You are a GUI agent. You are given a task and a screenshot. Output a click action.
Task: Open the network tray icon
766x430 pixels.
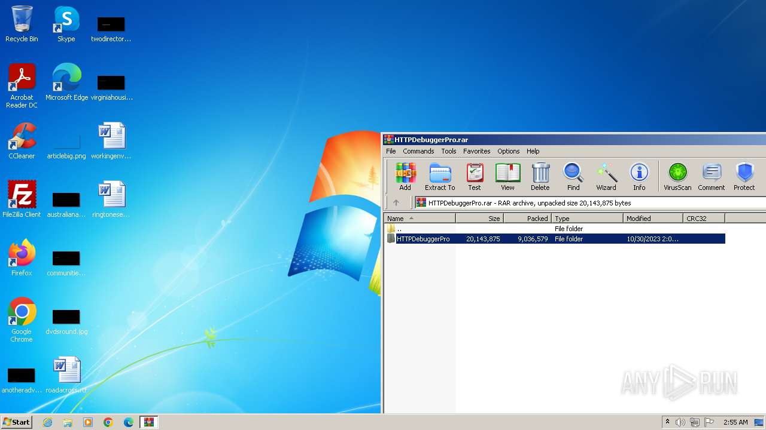coord(695,422)
